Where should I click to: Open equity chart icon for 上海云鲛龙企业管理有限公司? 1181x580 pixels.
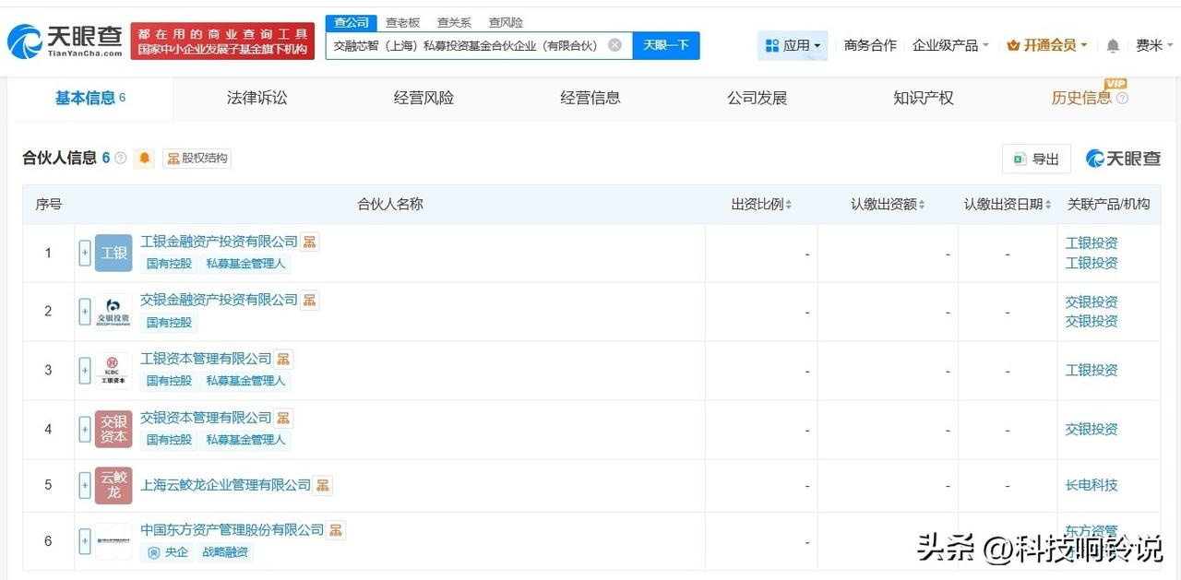[x=322, y=485]
